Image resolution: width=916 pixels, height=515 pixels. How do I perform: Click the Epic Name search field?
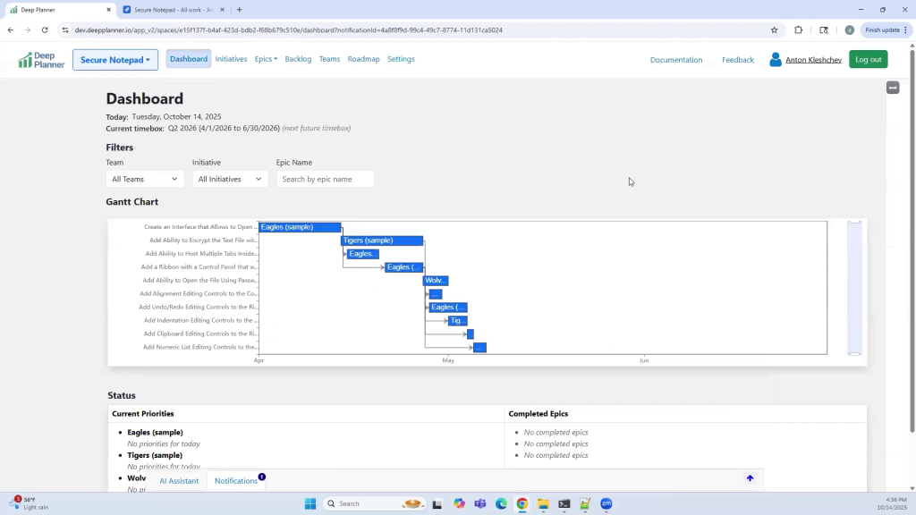click(326, 179)
